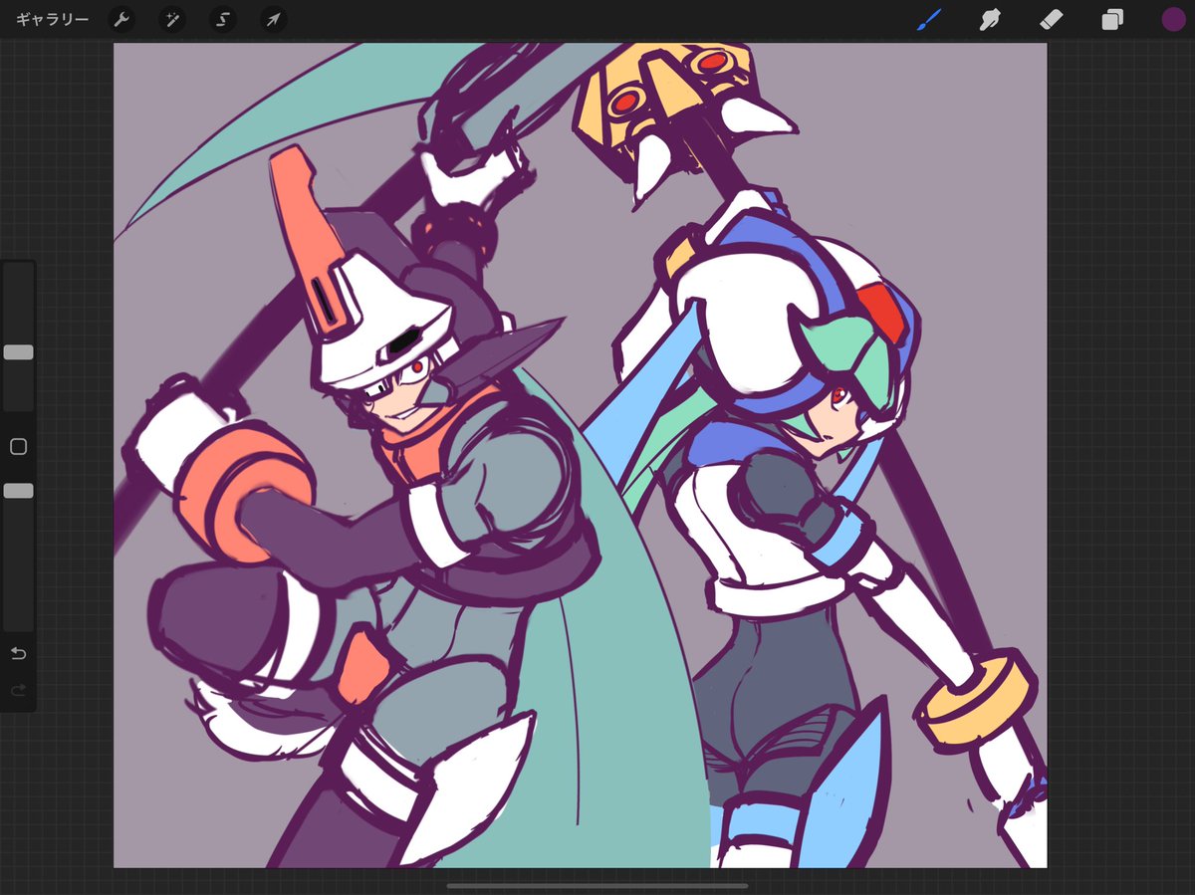This screenshot has width=1195, height=895.
Task: Open the ギャラリー gallery
Action: [x=52, y=20]
